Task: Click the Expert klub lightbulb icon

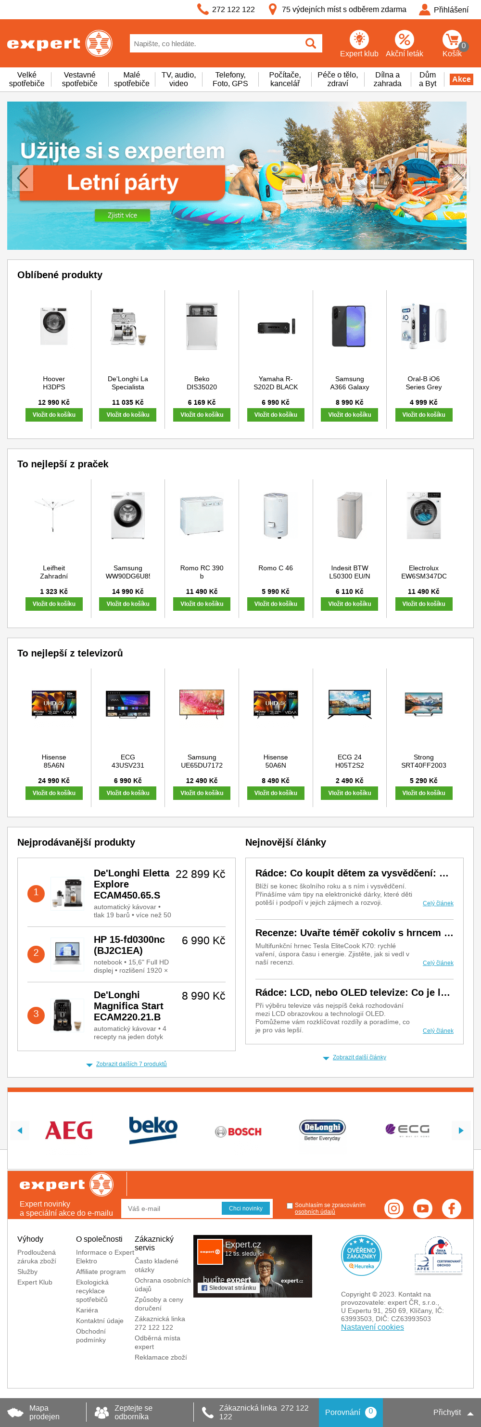Action: point(359,39)
